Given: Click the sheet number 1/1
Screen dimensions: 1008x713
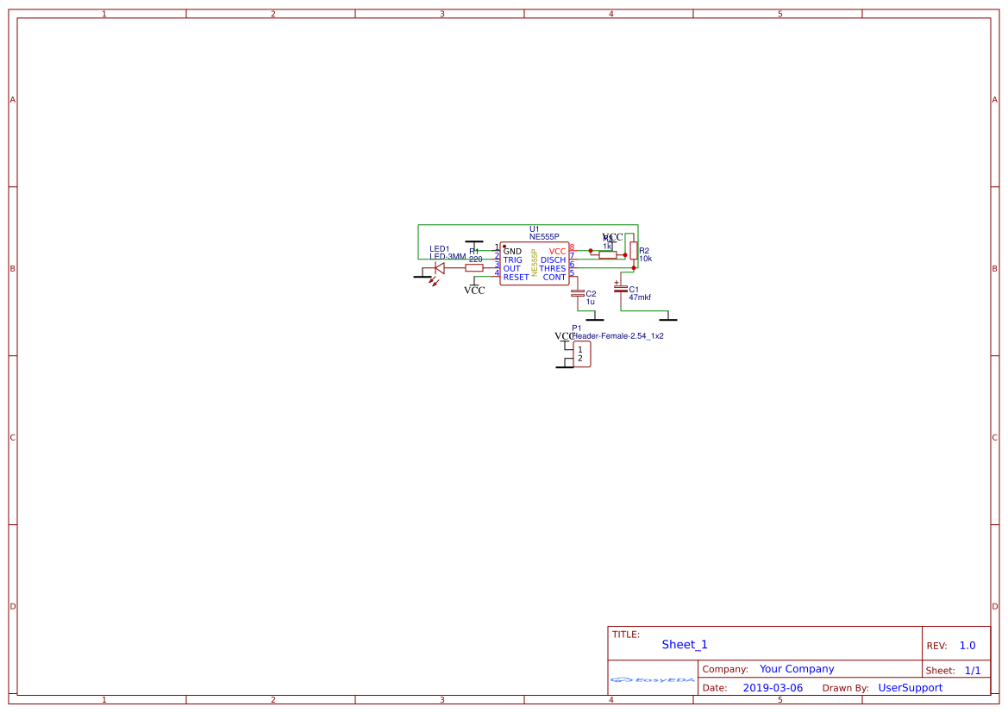Looking at the screenshot, I should pyautogui.click(x=973, y=671).
